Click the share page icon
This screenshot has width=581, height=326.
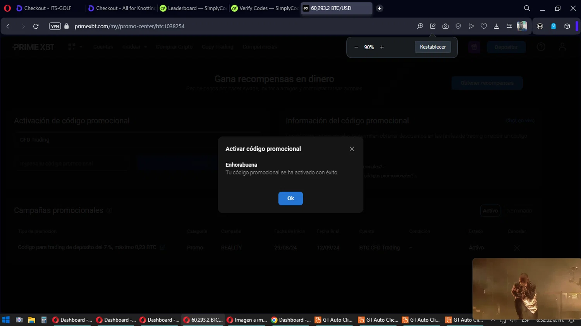click(x=433, y=26)
